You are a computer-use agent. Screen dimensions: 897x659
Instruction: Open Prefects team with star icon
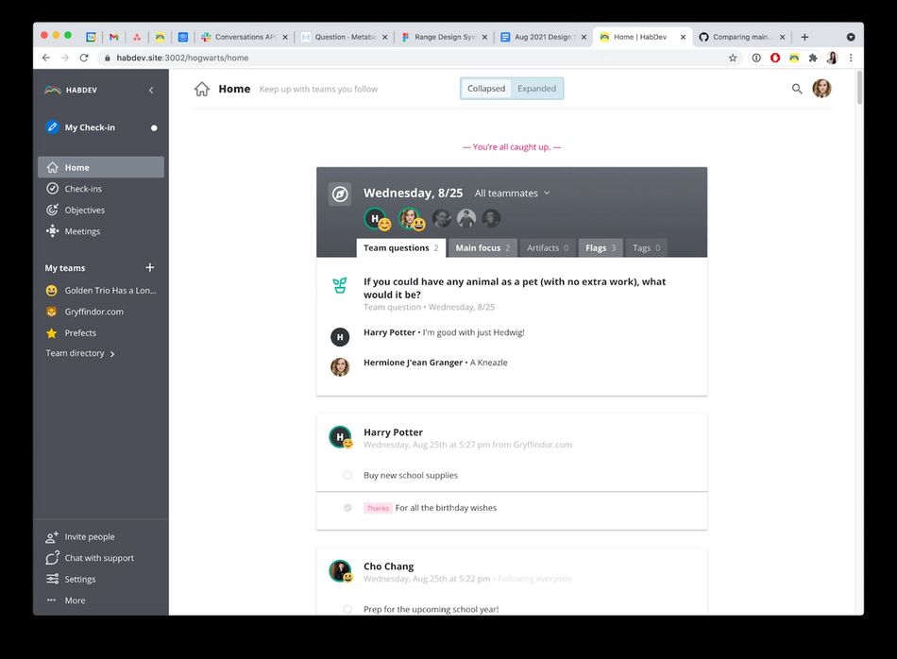click(x=101, y=332)
